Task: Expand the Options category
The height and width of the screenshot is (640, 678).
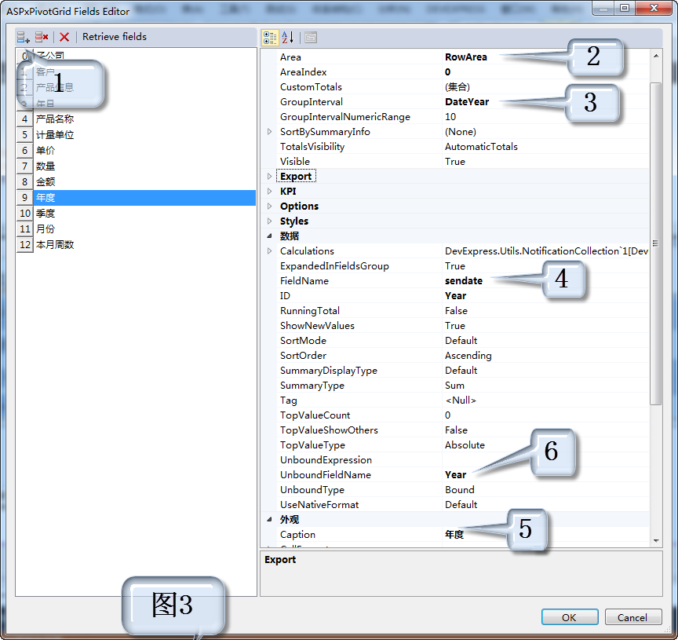Action: [269, 206]
